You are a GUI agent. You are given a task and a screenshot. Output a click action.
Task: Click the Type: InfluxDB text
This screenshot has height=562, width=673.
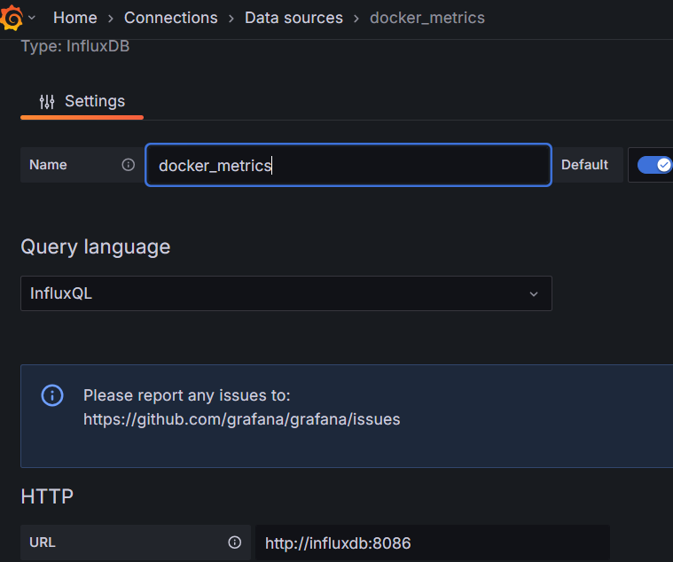75,46
